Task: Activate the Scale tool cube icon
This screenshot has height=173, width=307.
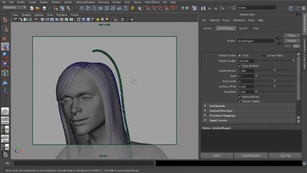Action: coord(5,64)
